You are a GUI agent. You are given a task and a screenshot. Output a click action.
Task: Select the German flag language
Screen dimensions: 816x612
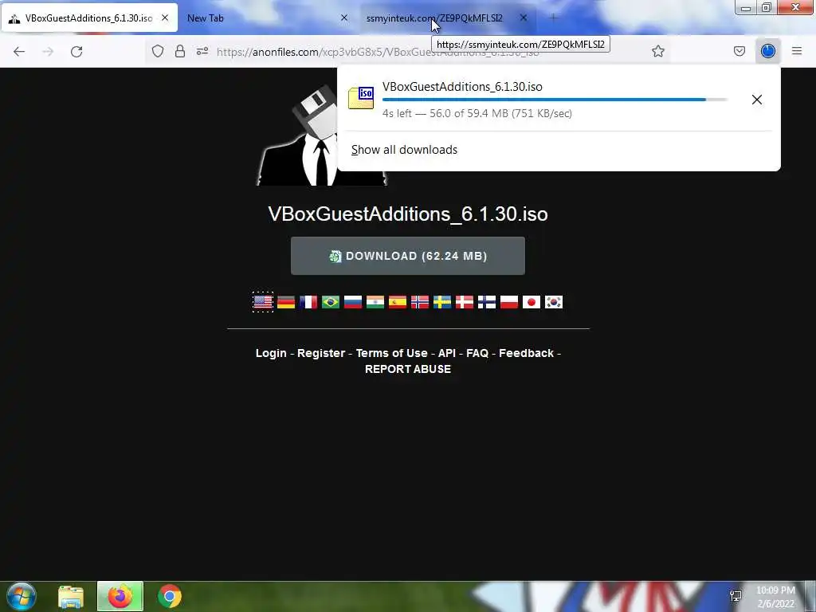pos(286,302)
